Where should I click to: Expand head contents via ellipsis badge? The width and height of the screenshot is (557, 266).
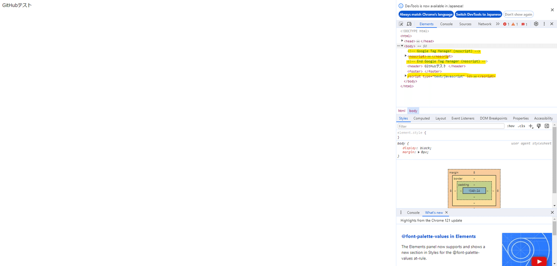pyautogui.click(x=418, y=41)
